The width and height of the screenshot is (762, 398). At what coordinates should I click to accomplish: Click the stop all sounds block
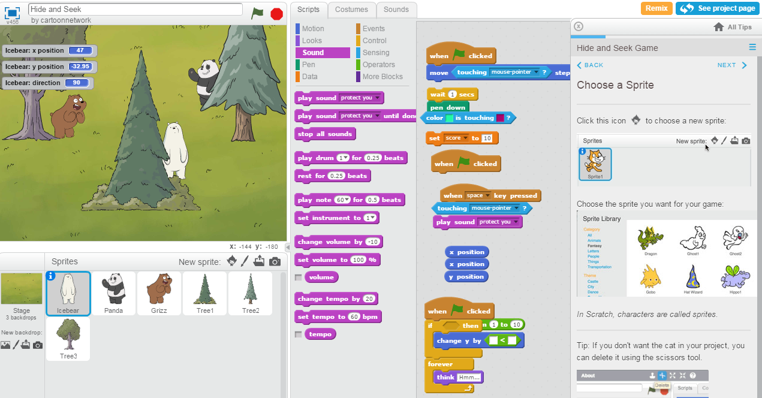[x=325, y=134]
